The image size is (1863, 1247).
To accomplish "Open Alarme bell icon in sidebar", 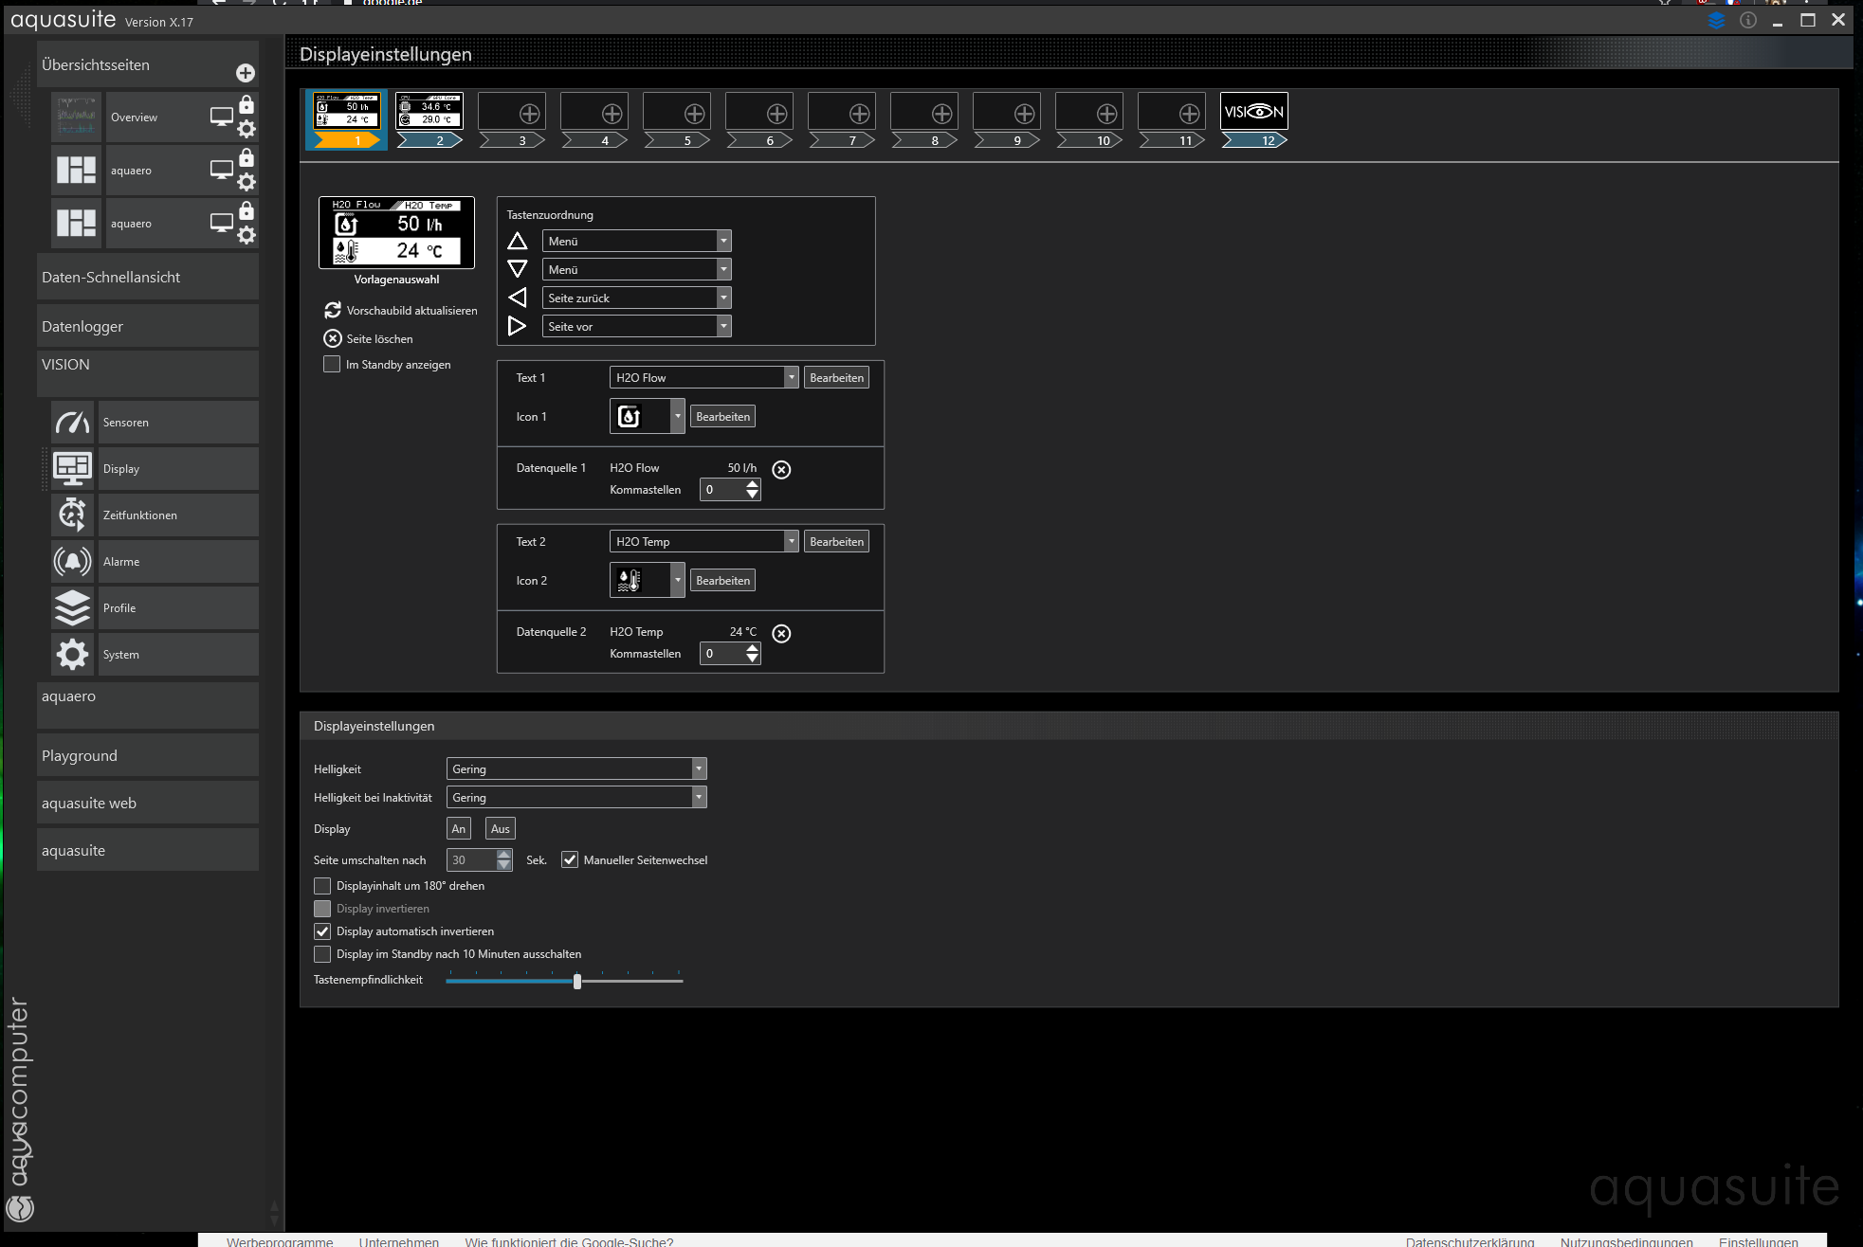I will [x=73, y=561].
